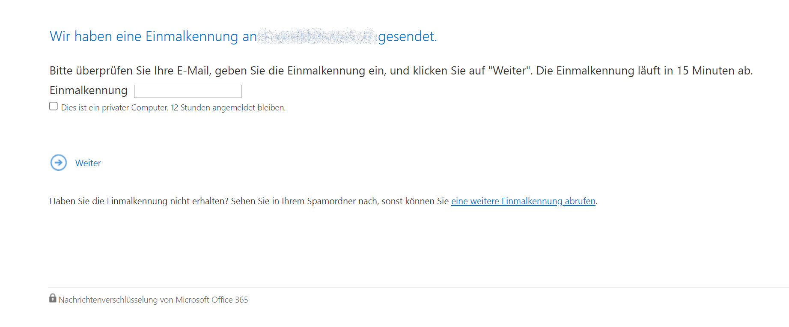Click the quoted "Weiter" in the instruction text
789x327 pixels.
509,71
